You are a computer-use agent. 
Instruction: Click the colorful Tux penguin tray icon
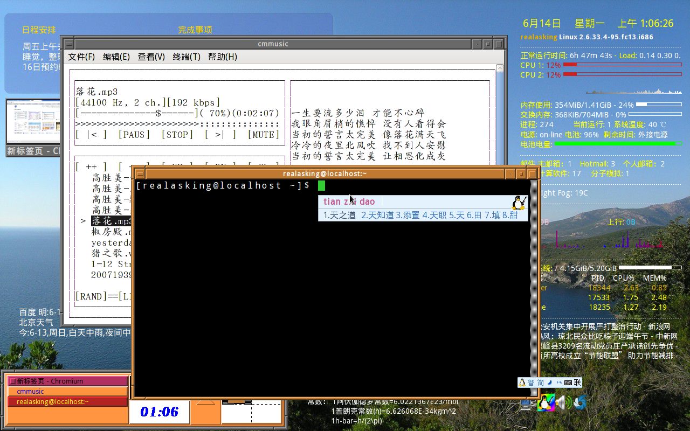pyautogui.click(x=546, y=402)
